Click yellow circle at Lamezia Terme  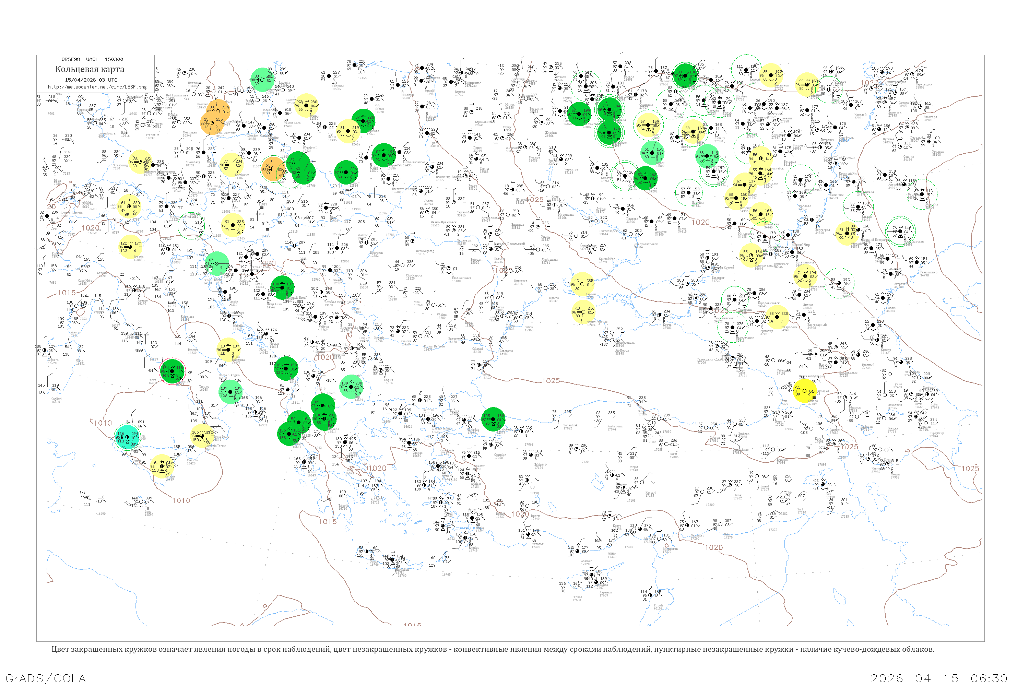201,435
